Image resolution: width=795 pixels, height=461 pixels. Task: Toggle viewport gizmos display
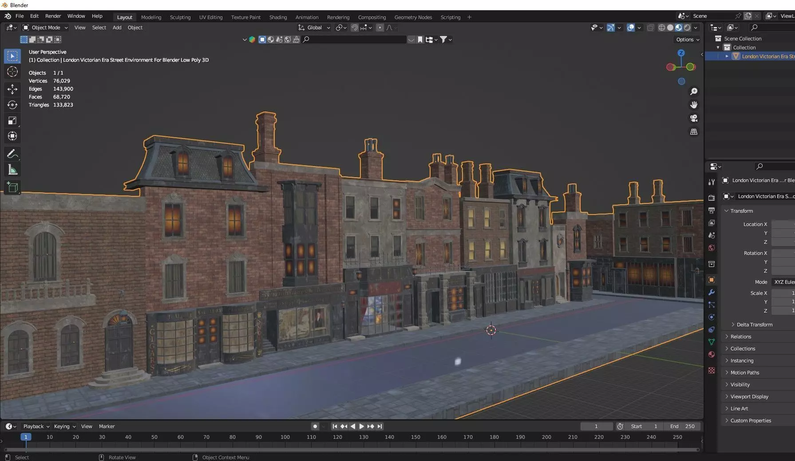click(x=611, y=28)
